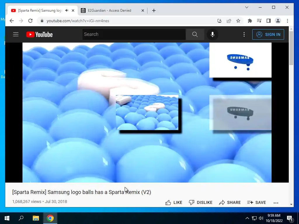Click the Chrome icon in the taskbar
Image resolution: width=299 pixels, height=224 pixels.
(50, 218)
